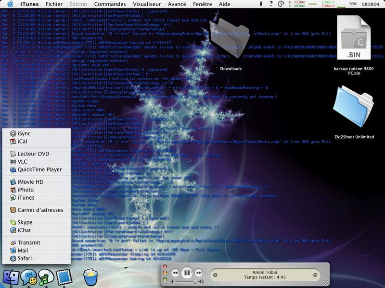Open the Fichier menu

(54, 4)
